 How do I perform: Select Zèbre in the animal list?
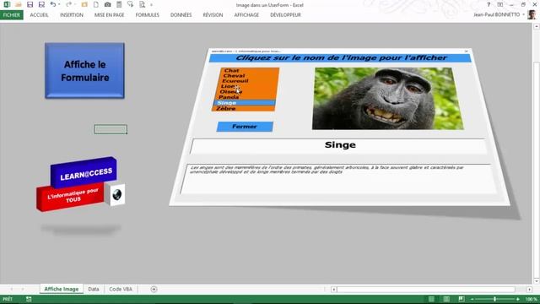point(226,108)
